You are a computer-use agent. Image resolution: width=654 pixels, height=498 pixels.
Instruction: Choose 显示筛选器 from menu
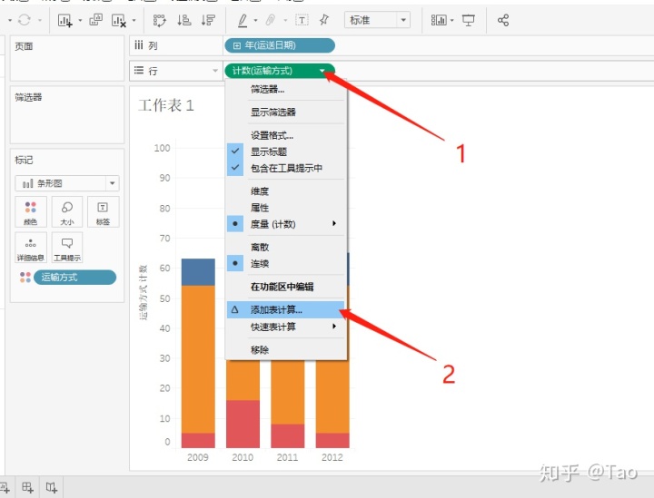pos(286,112)
